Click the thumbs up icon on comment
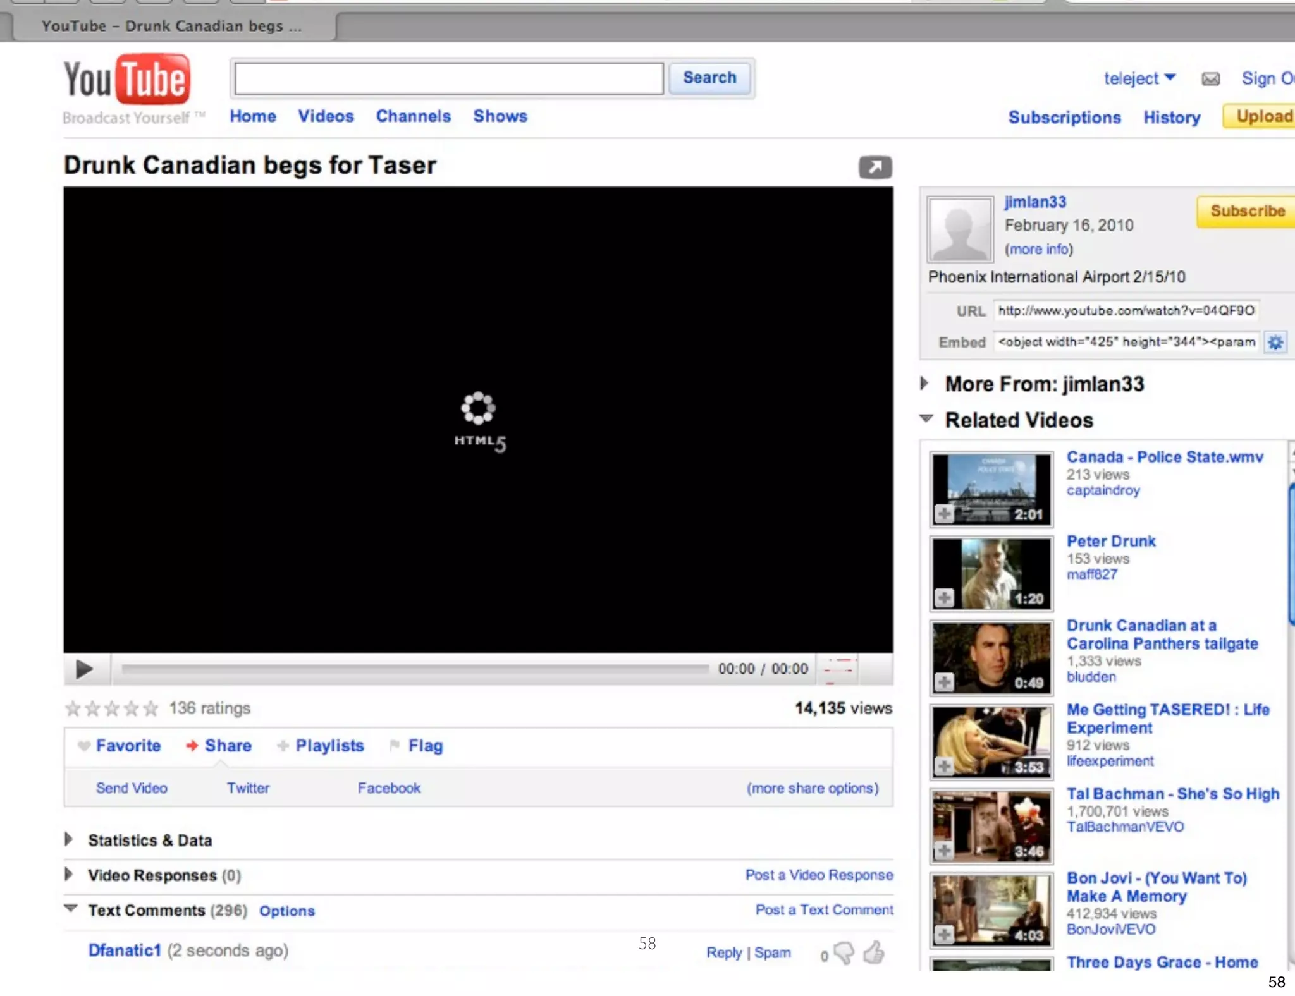This screenshot has height=996, width=1295. click(875, 952)
